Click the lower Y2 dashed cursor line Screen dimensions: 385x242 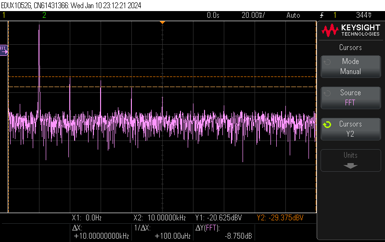point(162,87)
